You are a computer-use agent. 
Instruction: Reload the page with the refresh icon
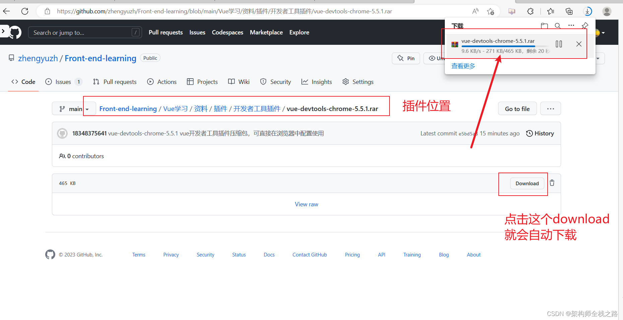(x=25, y=11)
